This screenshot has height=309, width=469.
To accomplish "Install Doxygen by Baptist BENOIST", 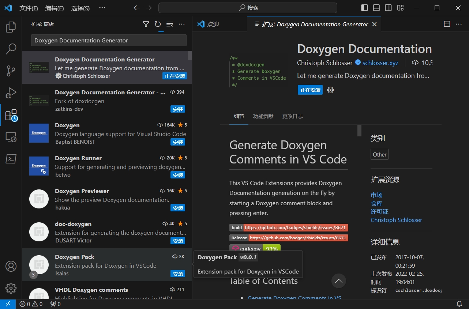I will 178,142.
